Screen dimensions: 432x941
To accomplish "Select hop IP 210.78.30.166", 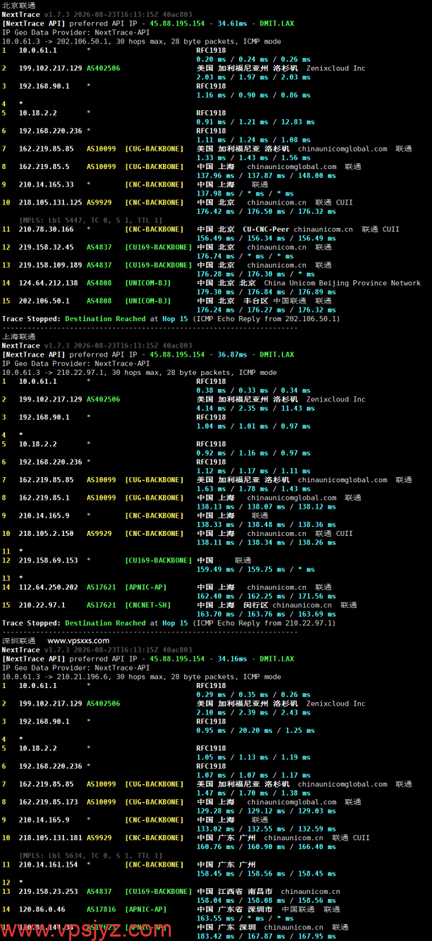I will click(46, 229).
